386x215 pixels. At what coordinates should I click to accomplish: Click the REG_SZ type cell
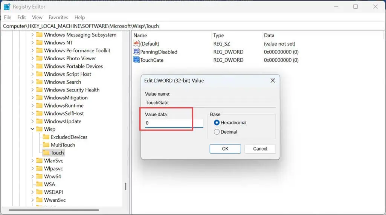tap(221, 44)
